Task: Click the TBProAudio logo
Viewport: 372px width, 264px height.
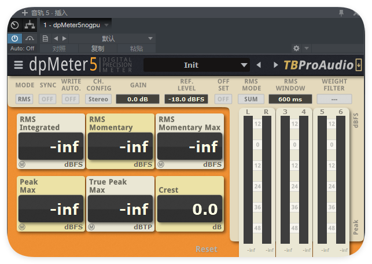Action: (318, 65)
